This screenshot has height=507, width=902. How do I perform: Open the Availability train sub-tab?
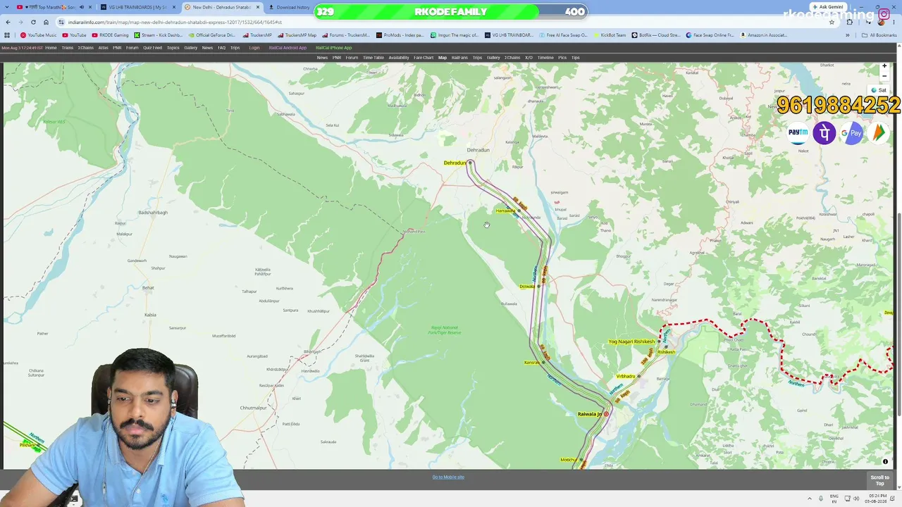(399, 58)
